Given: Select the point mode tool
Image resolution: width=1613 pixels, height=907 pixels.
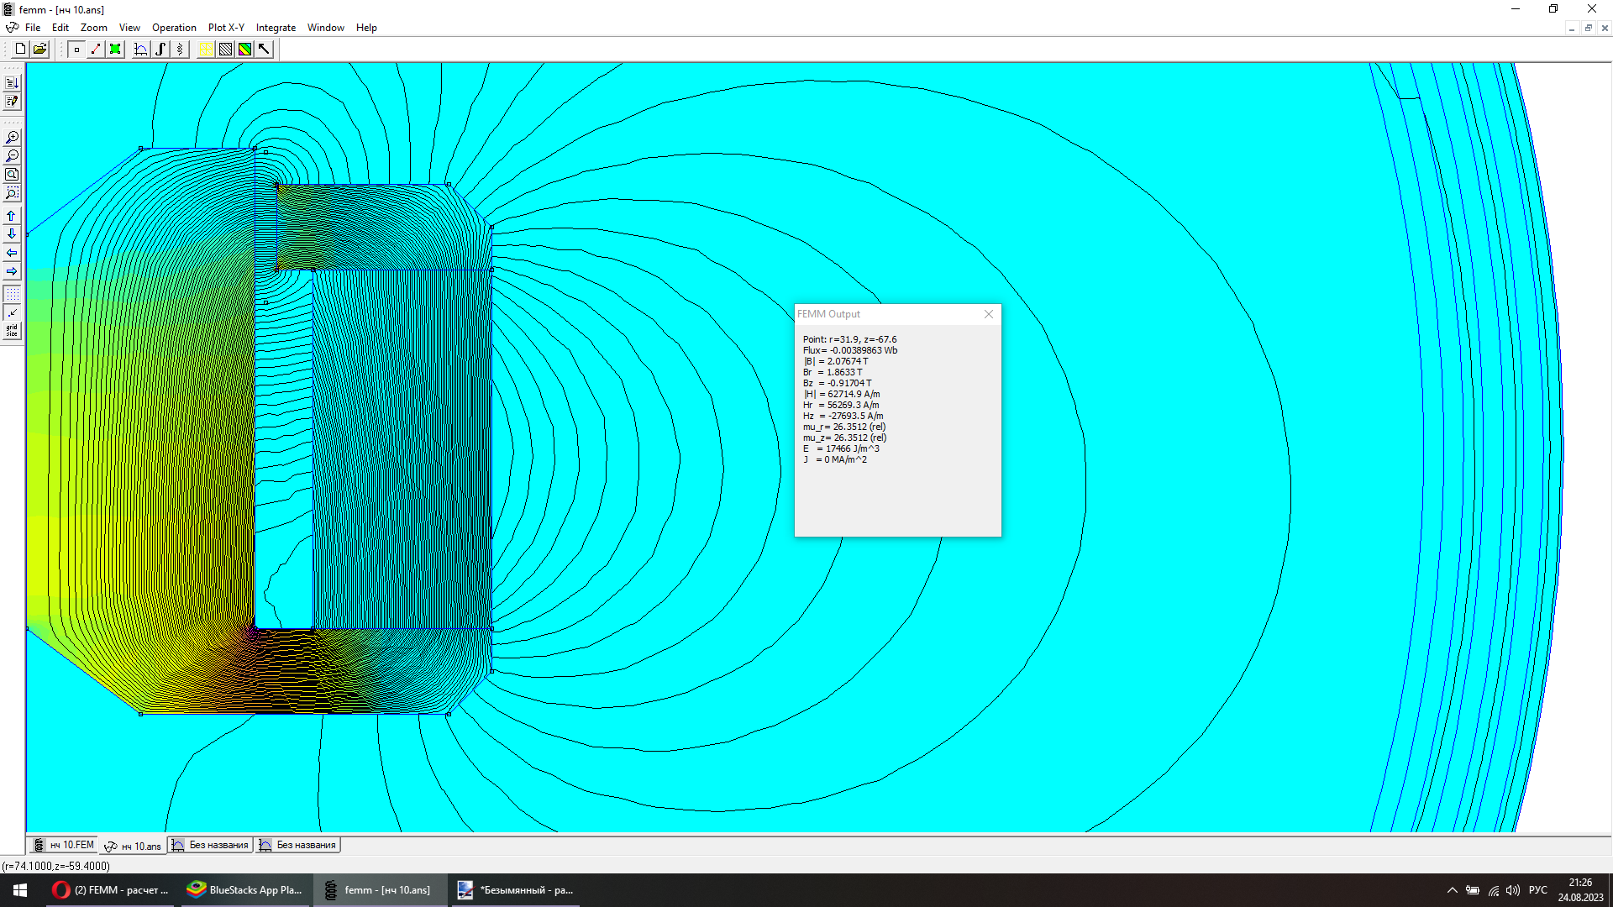Looking at the screenshot, I should 76,50.
